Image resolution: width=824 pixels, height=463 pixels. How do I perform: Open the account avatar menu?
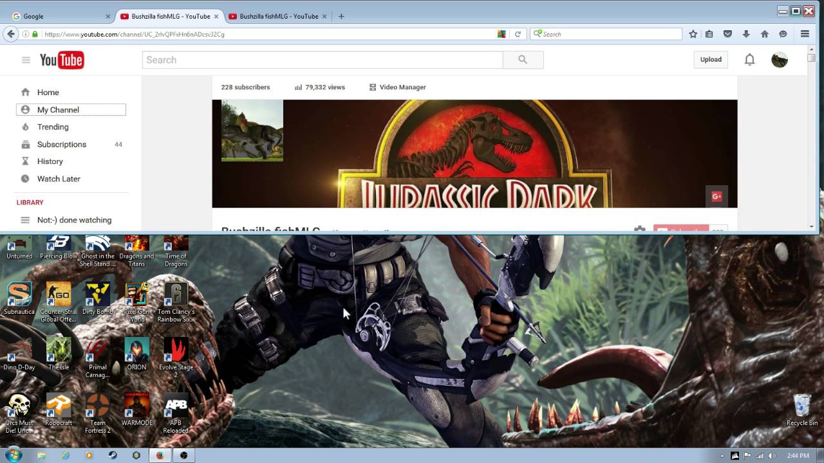tap(780, 60)
